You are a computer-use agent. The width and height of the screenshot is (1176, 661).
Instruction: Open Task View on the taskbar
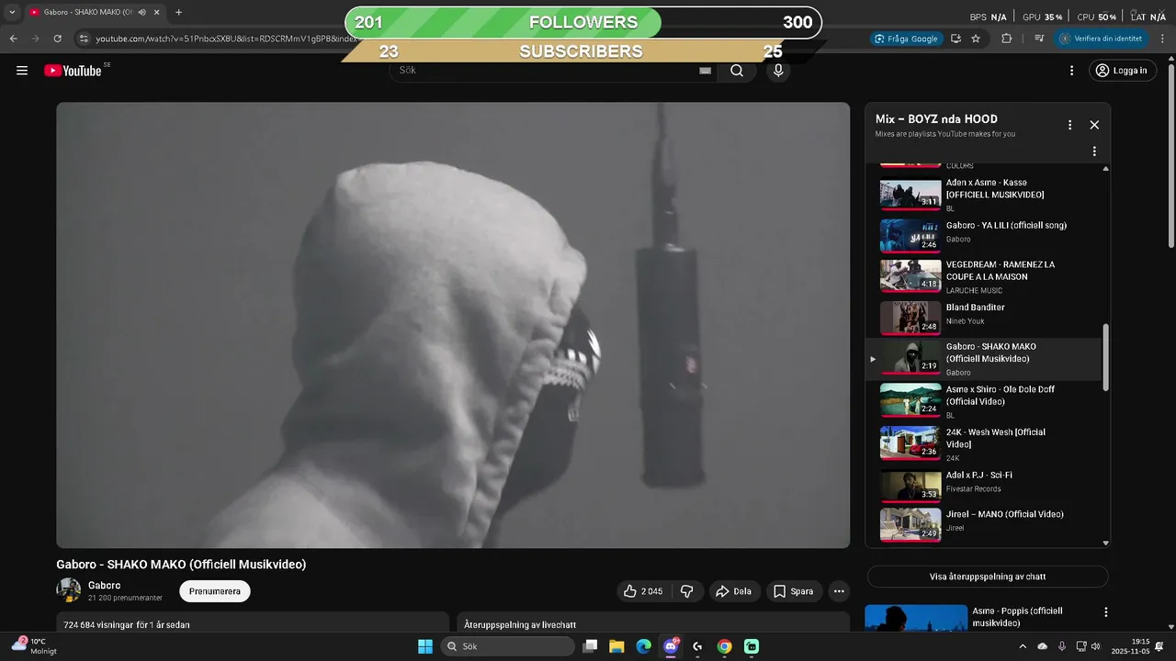pos(591,646)
